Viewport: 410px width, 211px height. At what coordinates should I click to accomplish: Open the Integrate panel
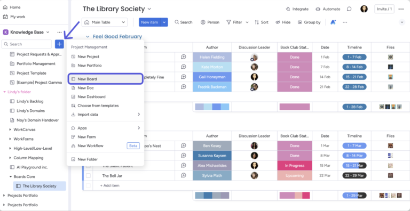[x=297, y=9]
